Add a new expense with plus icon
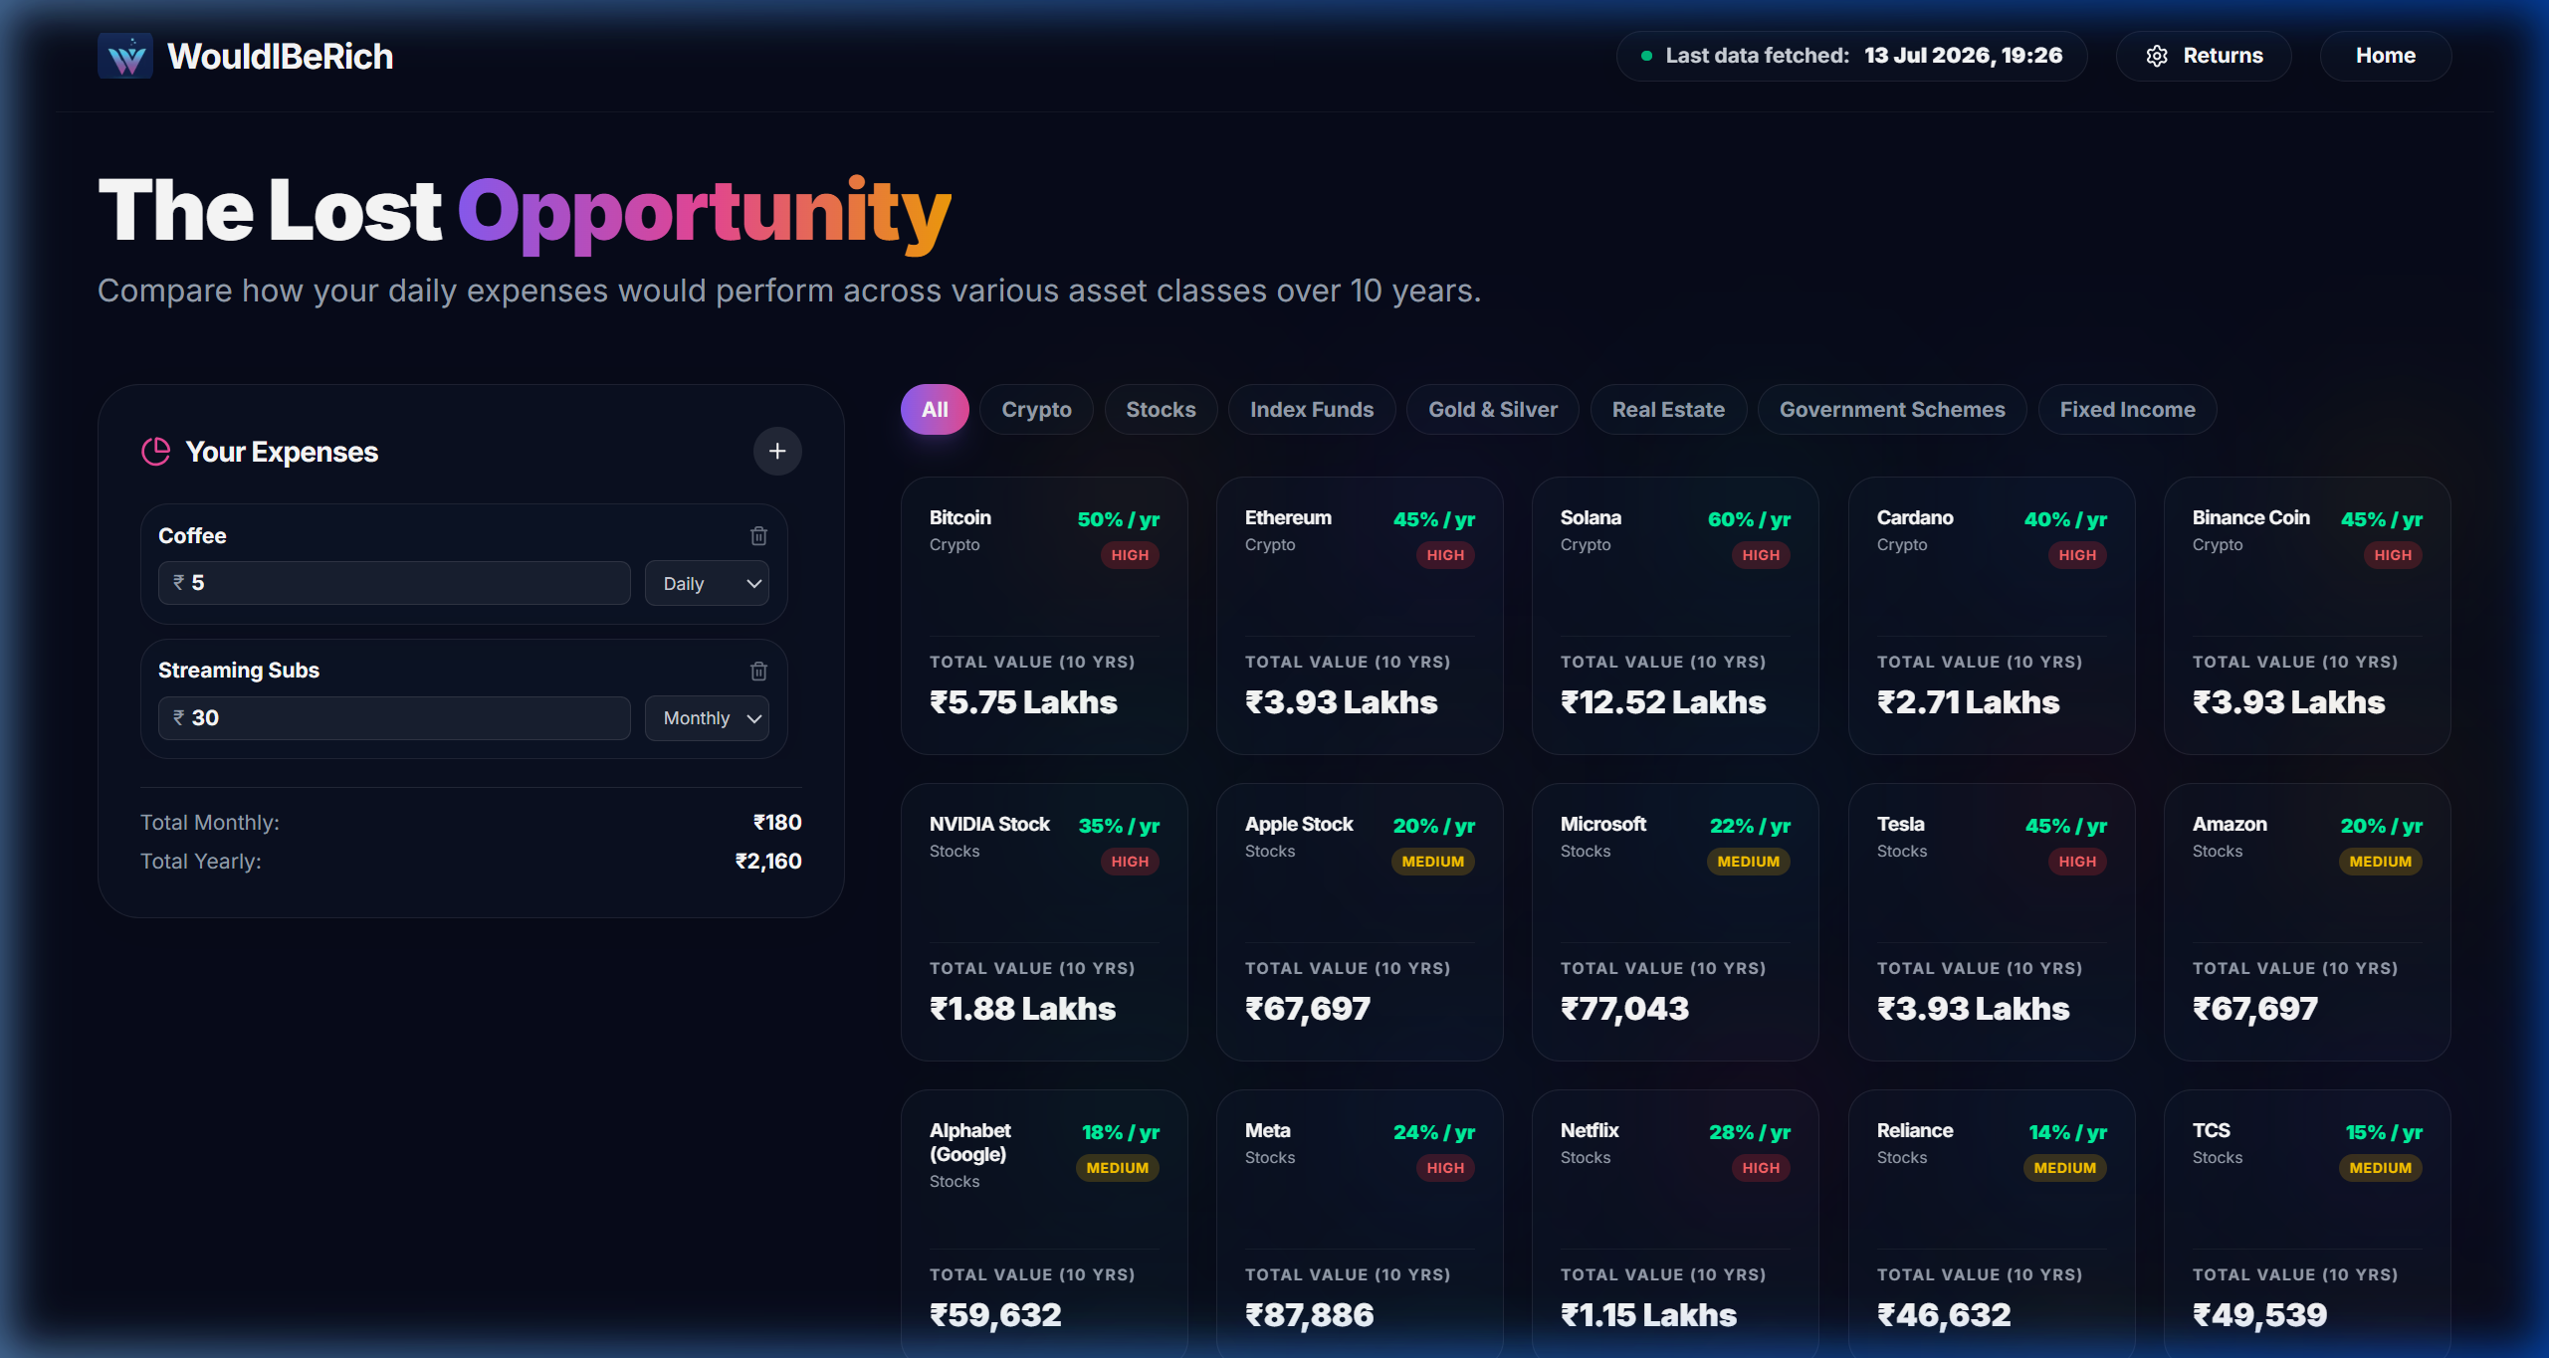 [777, 452]
